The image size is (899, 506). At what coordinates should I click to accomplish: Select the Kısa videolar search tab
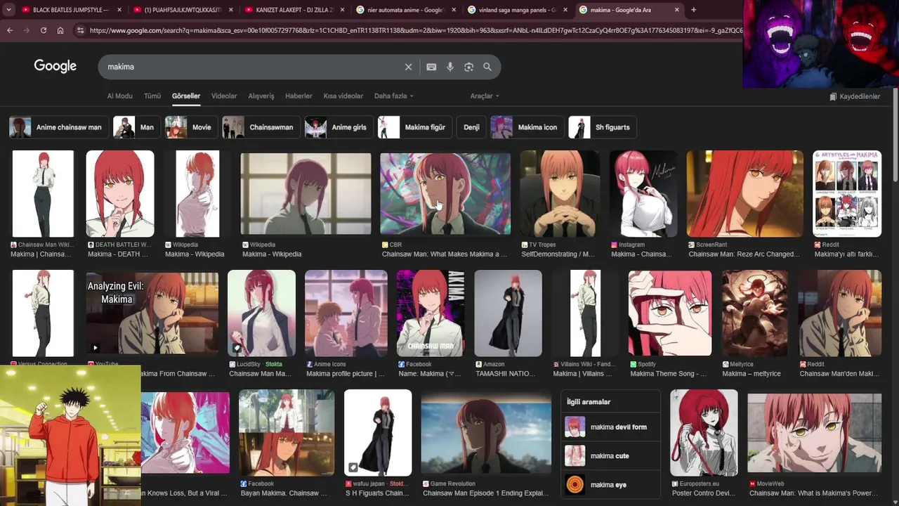343,96
